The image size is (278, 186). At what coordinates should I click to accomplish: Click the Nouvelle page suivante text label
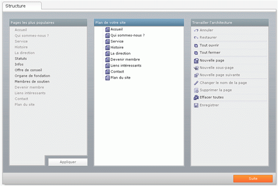click(220, 75)
